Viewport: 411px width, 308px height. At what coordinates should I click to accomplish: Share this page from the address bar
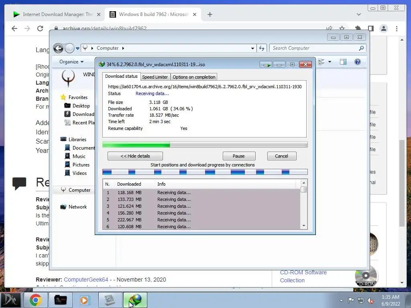coord(329,28)
